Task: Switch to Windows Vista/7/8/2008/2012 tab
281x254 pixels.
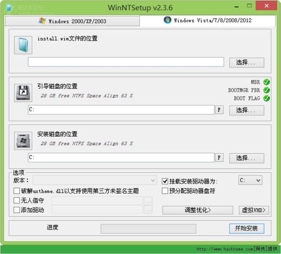Action: 207,20
